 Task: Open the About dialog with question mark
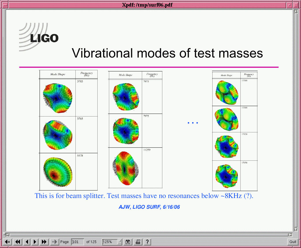147,242
